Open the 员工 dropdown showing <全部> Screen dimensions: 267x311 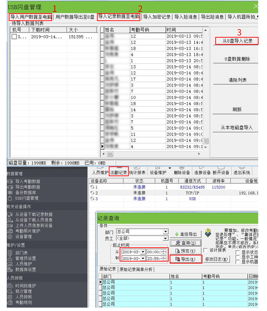point(166,238)
